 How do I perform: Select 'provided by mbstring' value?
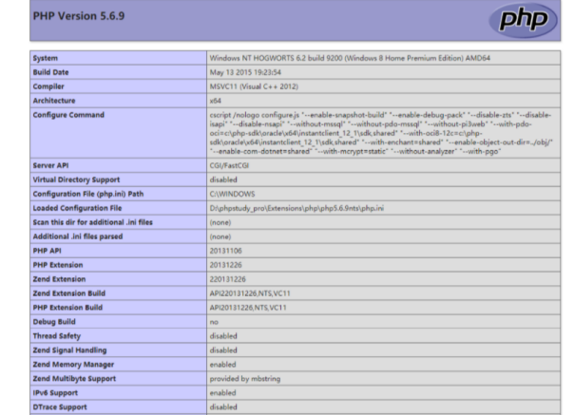pos(245,379)
